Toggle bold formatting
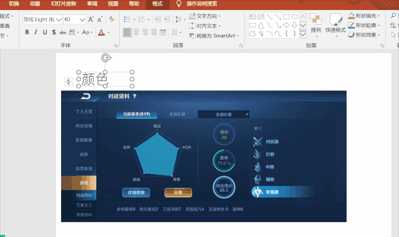The height and width of the screenshot is (237, 399). pyautogui.click(x=27, y=32)
